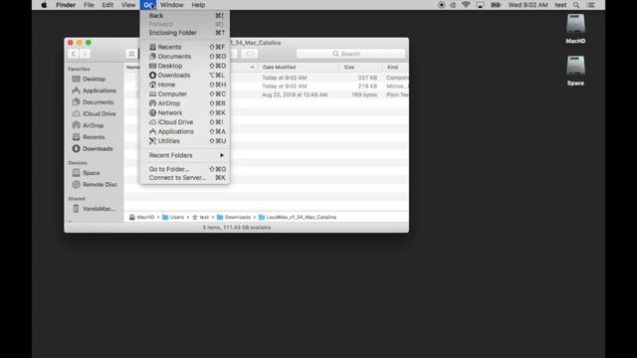Open Applications in Finder sidebar
637x358 pixels.
[95, 90]
